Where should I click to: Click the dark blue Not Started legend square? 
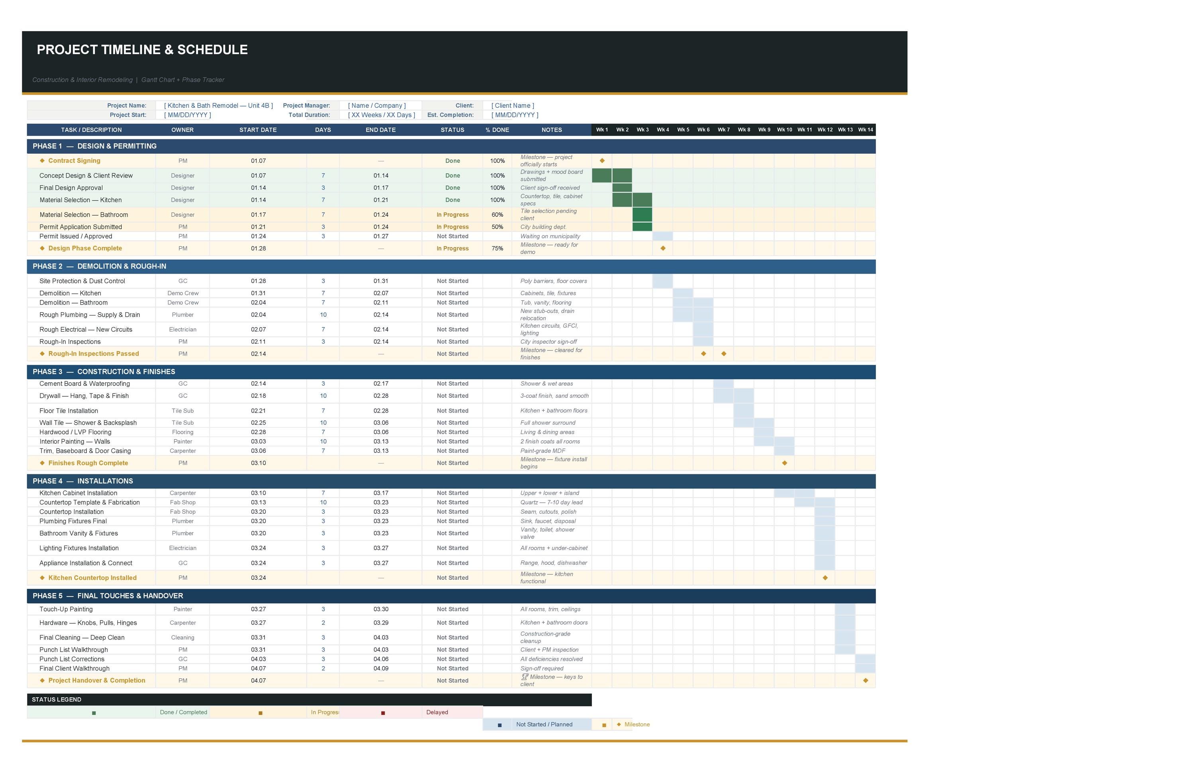pyautogui.click(x=499, y=725)
